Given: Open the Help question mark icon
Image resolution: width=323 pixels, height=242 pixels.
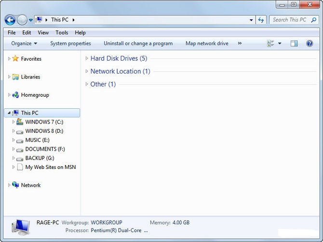Looking at the screenshot, I should [310, 43].
